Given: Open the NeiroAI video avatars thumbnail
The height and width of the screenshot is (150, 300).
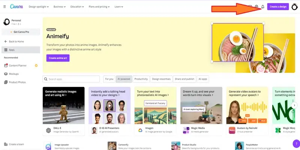Looking at the screenshot, I should tap(247, 105).
